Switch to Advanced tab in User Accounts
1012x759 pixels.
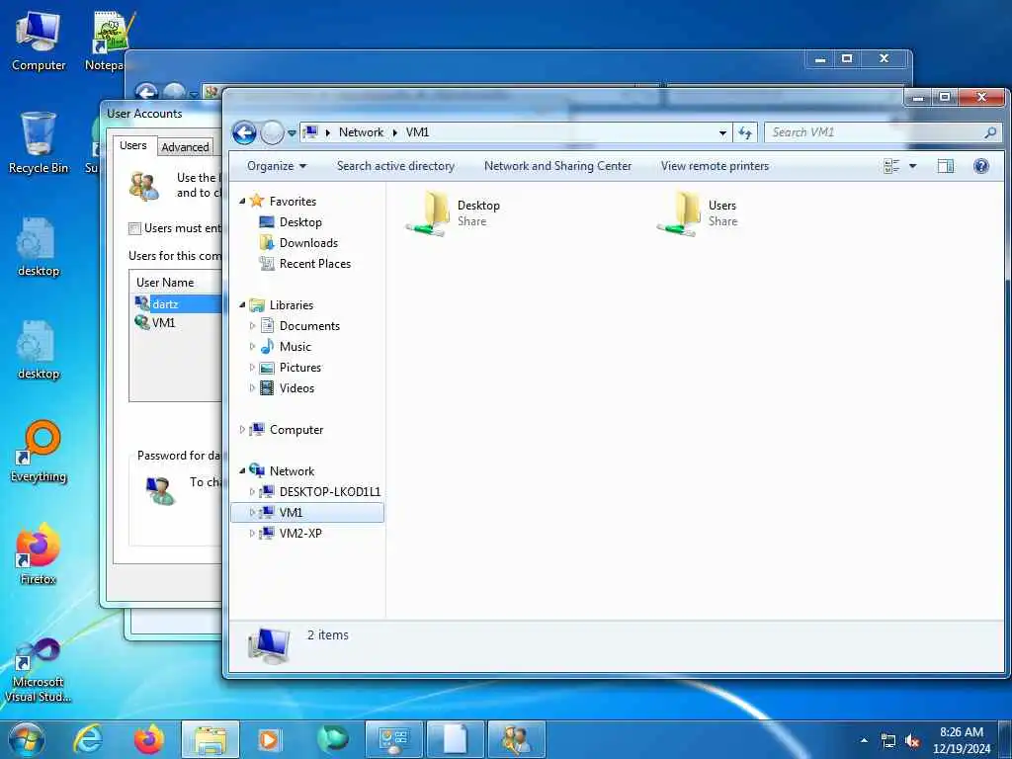click(185, 147)
